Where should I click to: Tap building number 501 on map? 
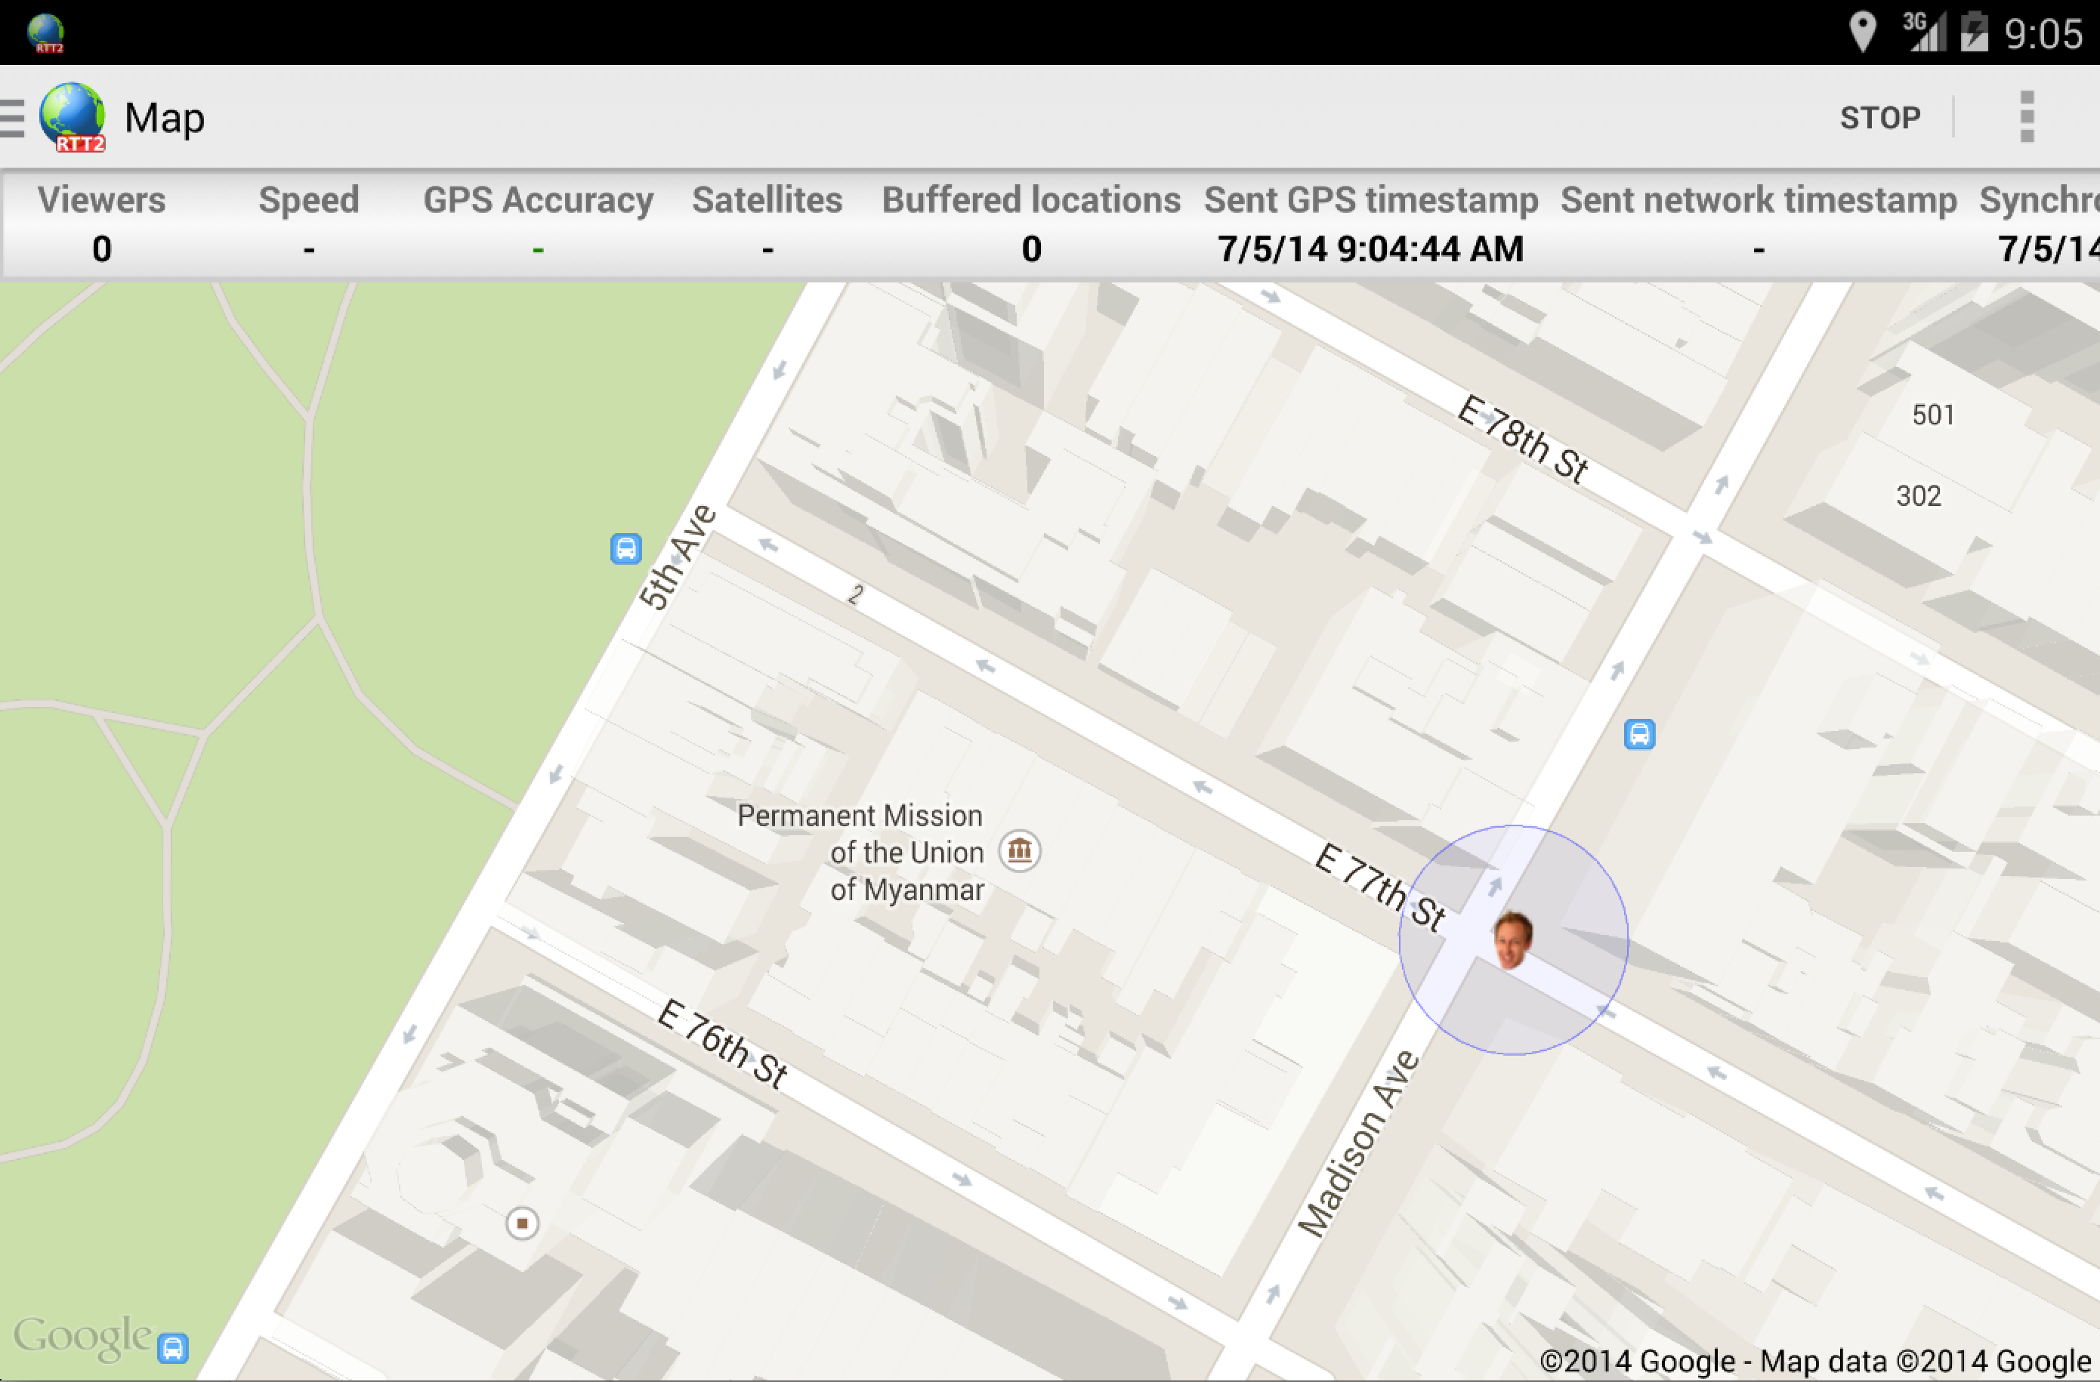tap(1933, 415)
